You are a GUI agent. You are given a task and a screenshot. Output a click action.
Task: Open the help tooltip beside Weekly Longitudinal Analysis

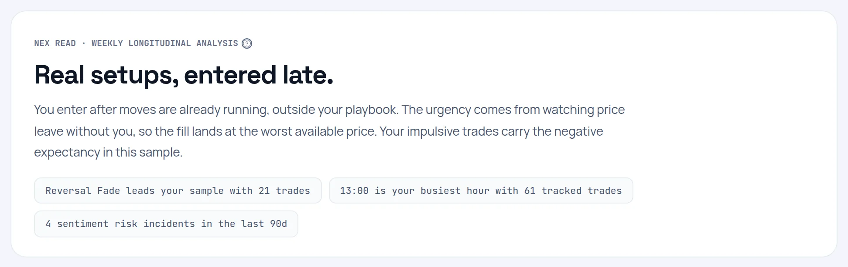pos(247,43)
